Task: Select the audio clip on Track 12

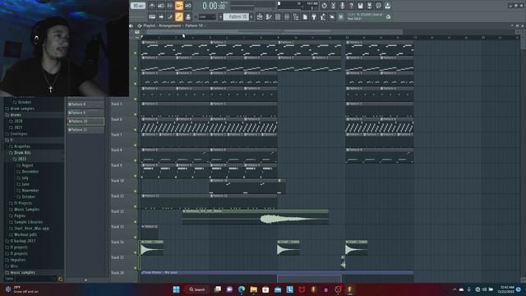Action: pos(256,217)
